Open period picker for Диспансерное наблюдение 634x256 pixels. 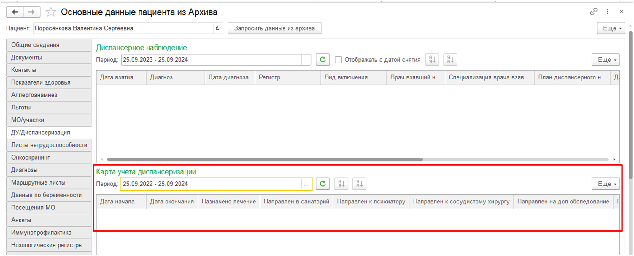(x=306, y=60)
